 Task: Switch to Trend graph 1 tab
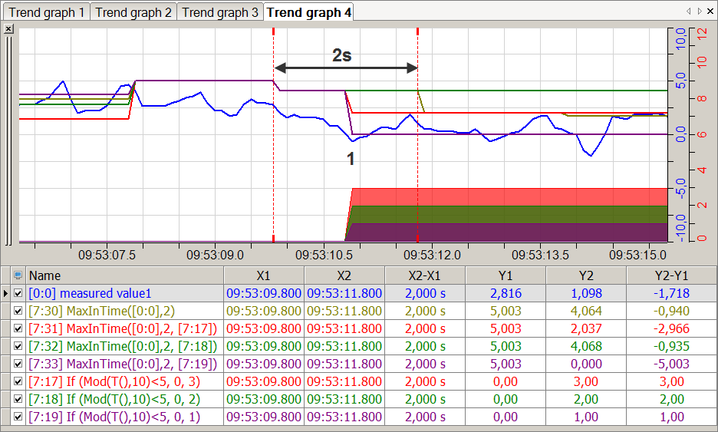coord(47,12)
